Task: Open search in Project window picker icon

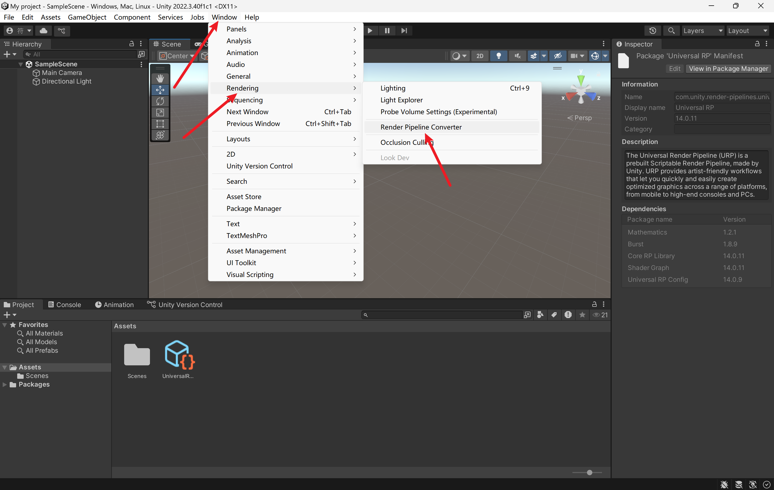Action: [527, 315]
